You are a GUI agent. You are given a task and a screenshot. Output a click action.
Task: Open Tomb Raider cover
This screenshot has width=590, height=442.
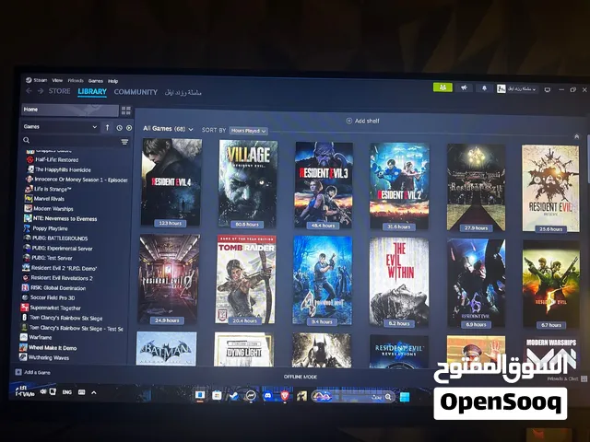pos(245,280)
